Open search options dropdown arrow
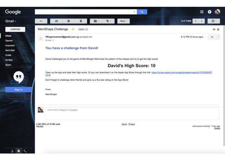The height and width of the screenshot is (160, 225). pos(134,12)
